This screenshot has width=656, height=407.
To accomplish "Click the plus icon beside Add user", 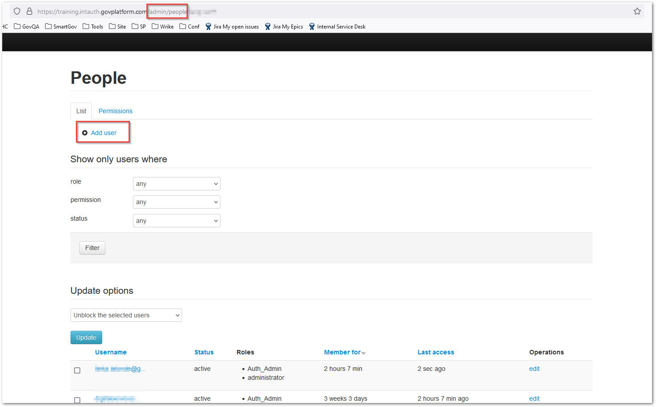I will point(85,133).
